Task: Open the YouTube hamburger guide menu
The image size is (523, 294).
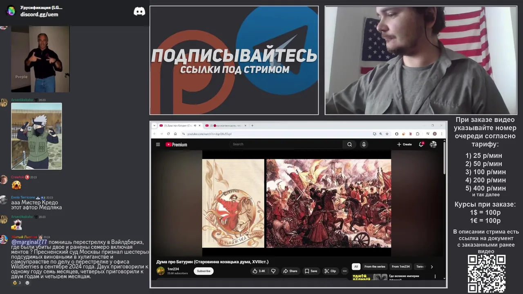Action: click(158, 144)
